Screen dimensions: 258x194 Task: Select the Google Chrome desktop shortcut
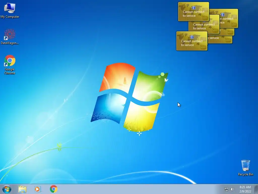(10, 65)
